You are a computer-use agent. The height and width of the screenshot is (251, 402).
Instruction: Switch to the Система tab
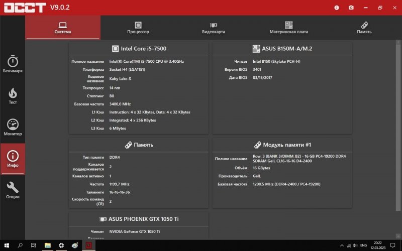point(63,28)
